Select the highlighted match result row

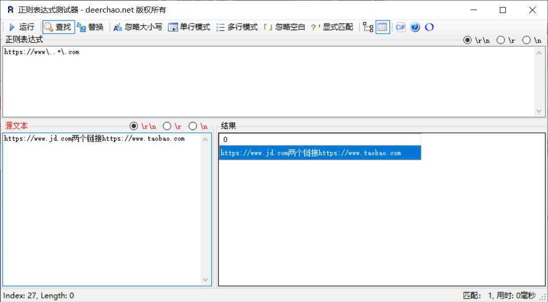coord(320,153)
